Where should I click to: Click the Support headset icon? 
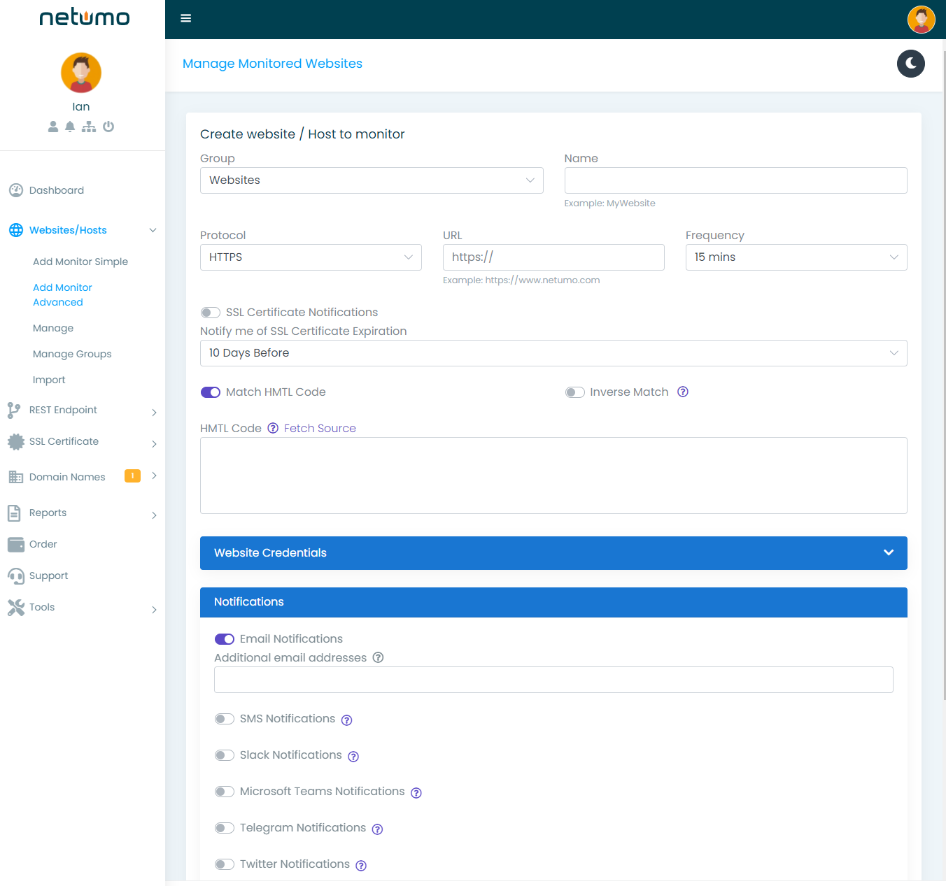click(16, 576)
